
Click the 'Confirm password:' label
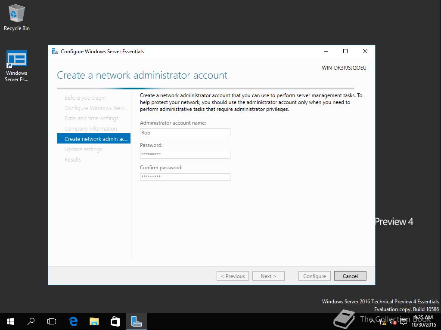click(x=161, y=168)
